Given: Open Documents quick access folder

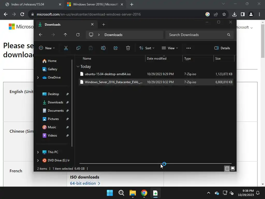Looking at the screenshot, I should coord(56,111).
